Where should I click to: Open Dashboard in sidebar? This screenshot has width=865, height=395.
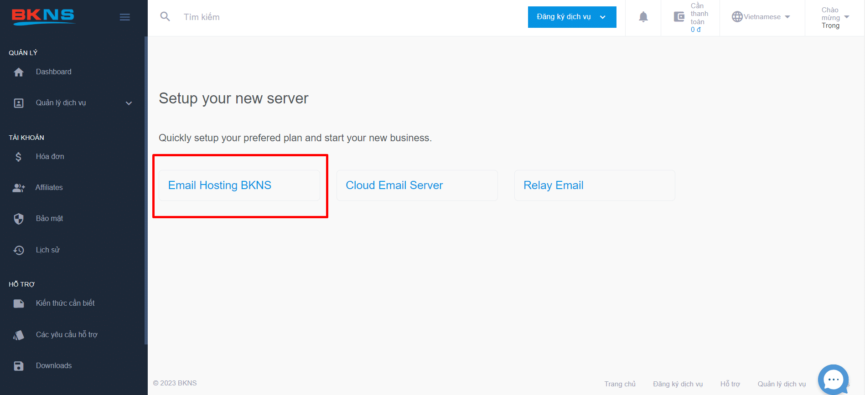pyautogui.click(x=54, y=72)
